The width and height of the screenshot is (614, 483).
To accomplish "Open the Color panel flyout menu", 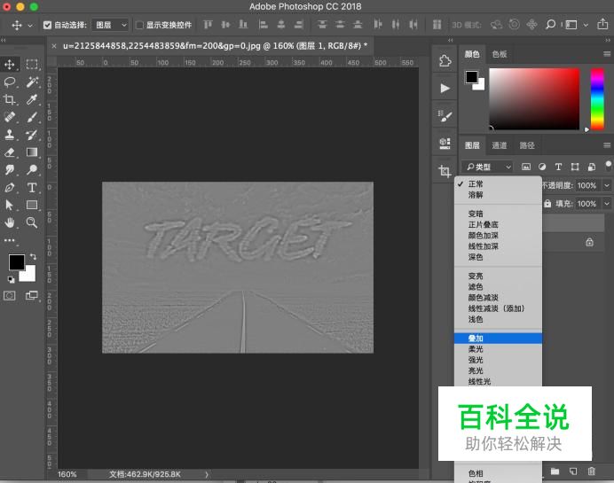I will 607,54.
